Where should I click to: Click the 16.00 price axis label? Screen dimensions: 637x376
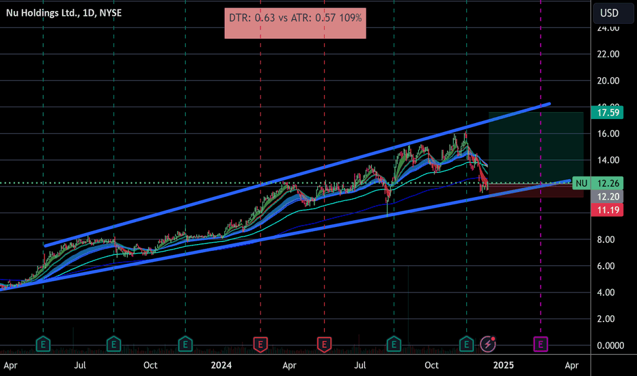click(x=608, y=134)
